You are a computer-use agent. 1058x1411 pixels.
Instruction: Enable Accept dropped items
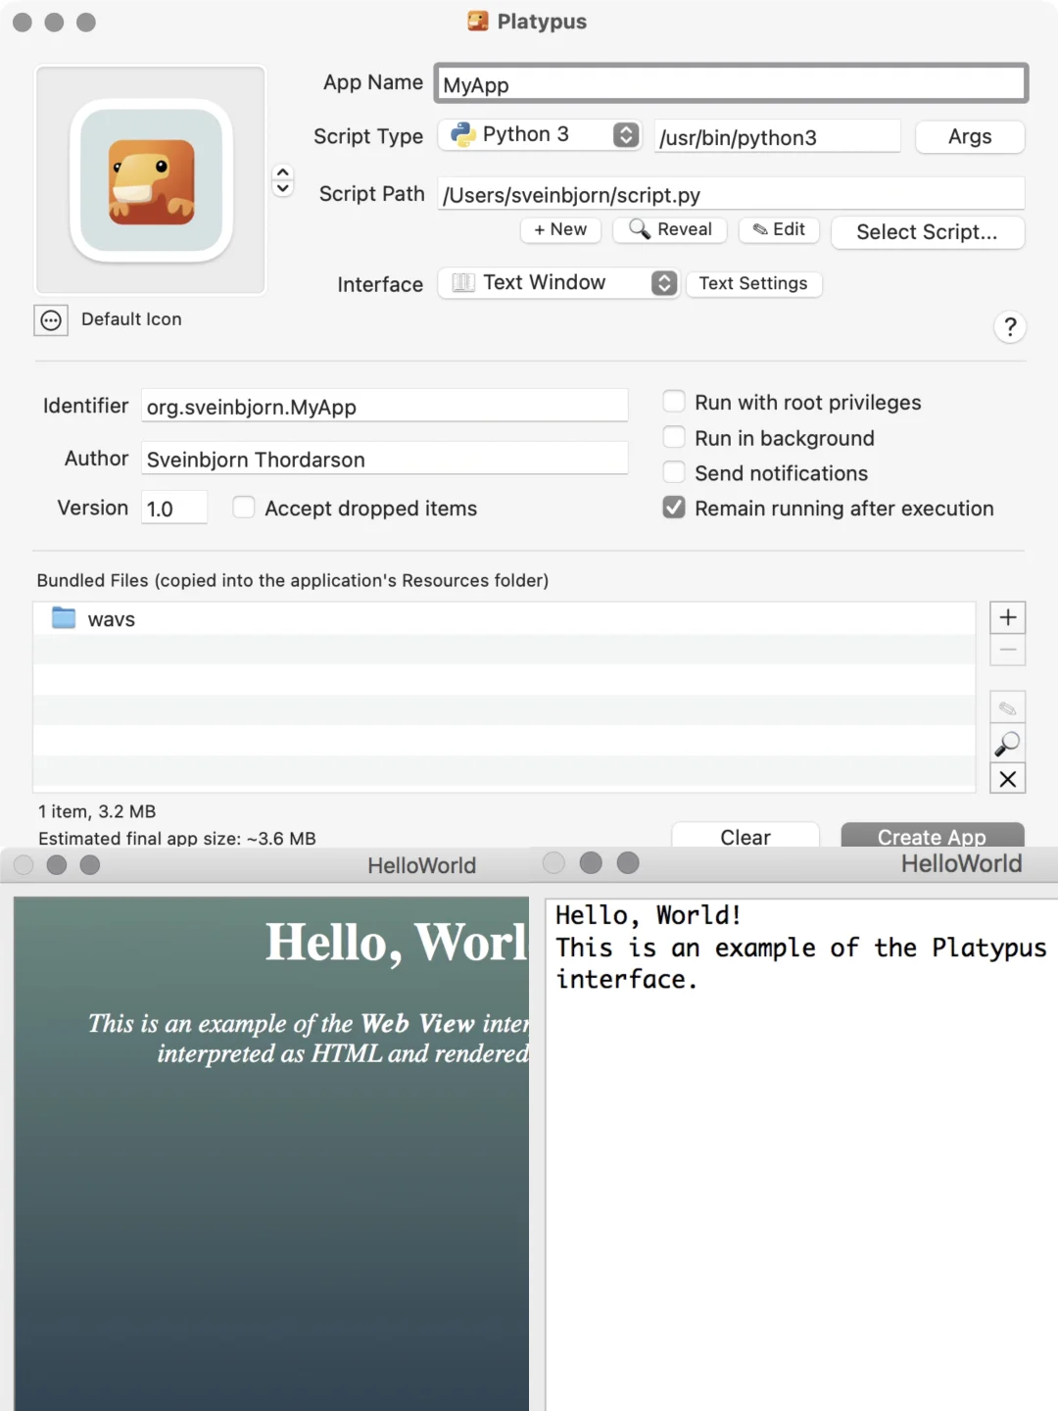click(244, 507)
